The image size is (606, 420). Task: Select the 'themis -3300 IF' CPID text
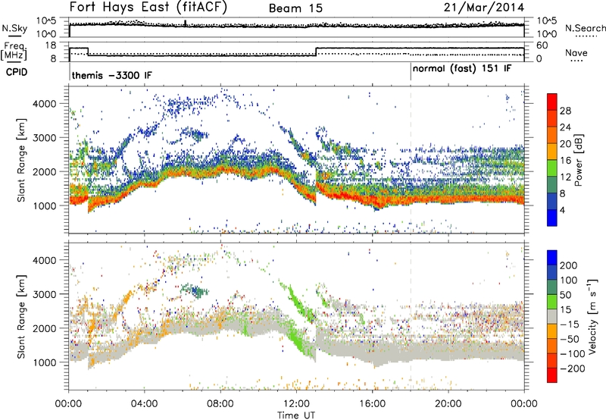click(111, 75)
